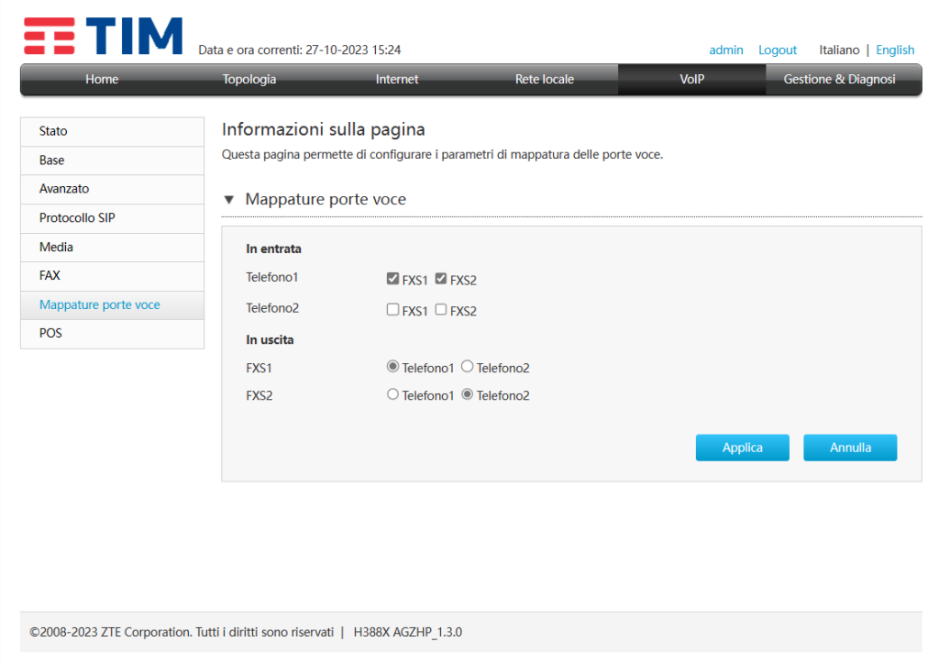The height and width of the screenshot is (664, 939).
Task: Click the Logout link
Action: coord(778,50)
